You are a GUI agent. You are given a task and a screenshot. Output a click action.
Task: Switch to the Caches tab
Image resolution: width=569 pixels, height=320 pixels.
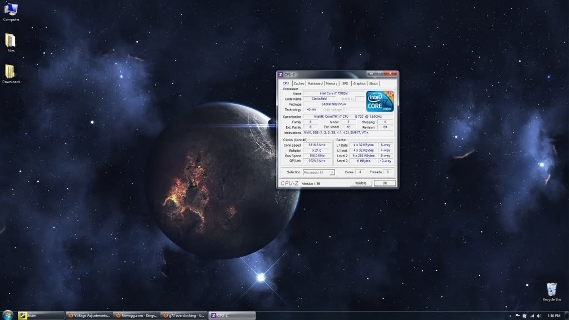pyautogui.click(x=299, y=84)
